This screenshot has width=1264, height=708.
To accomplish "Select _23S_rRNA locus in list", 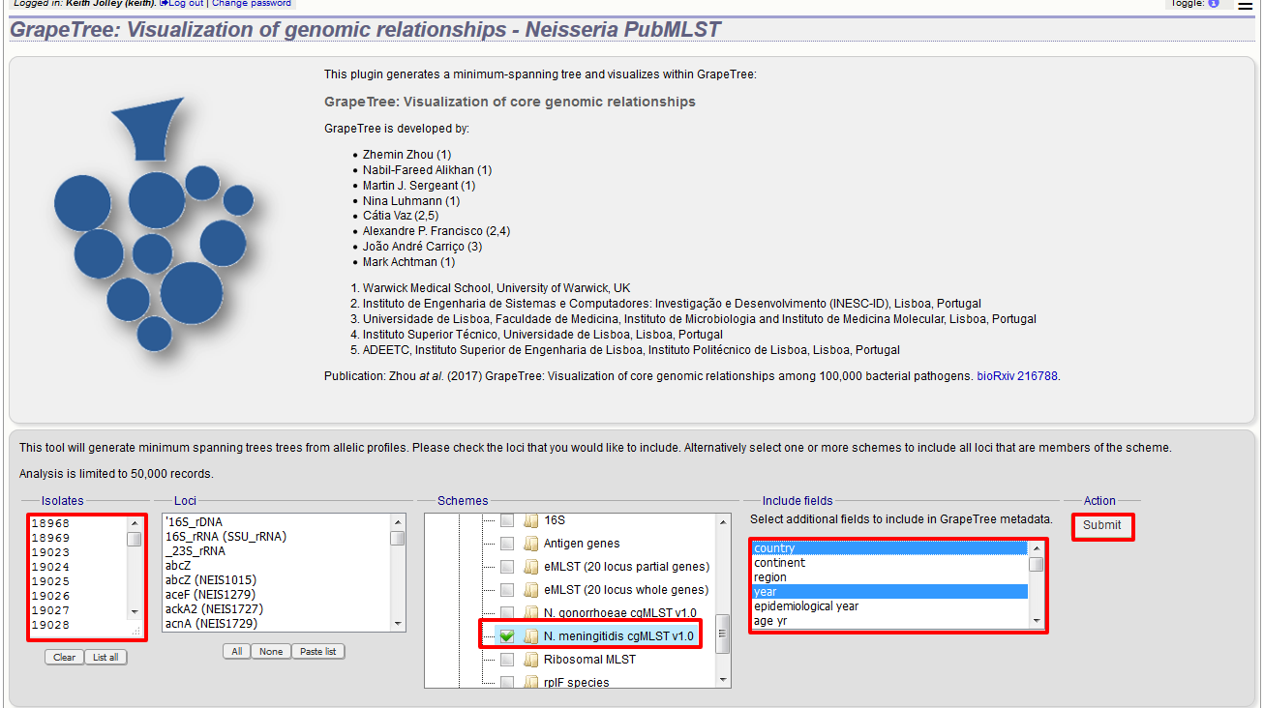I will (x=276, y=551).
